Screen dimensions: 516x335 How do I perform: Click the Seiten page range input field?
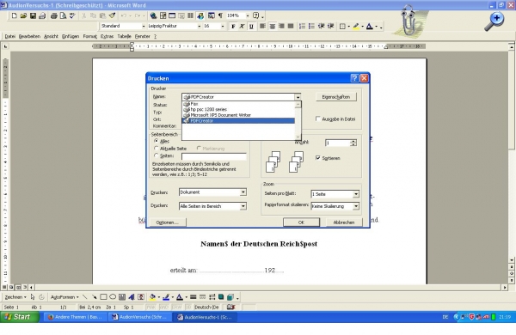click(x=214, y=156)
